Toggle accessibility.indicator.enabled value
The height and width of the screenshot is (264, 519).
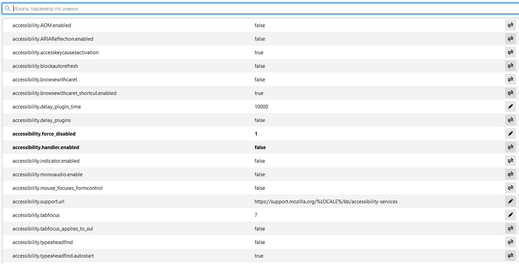point(510,161)
